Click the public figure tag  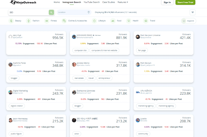(x=16, y=134)
